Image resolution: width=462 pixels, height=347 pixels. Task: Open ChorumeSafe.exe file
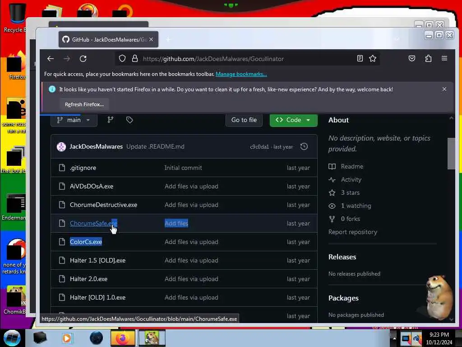click(94, 223)
